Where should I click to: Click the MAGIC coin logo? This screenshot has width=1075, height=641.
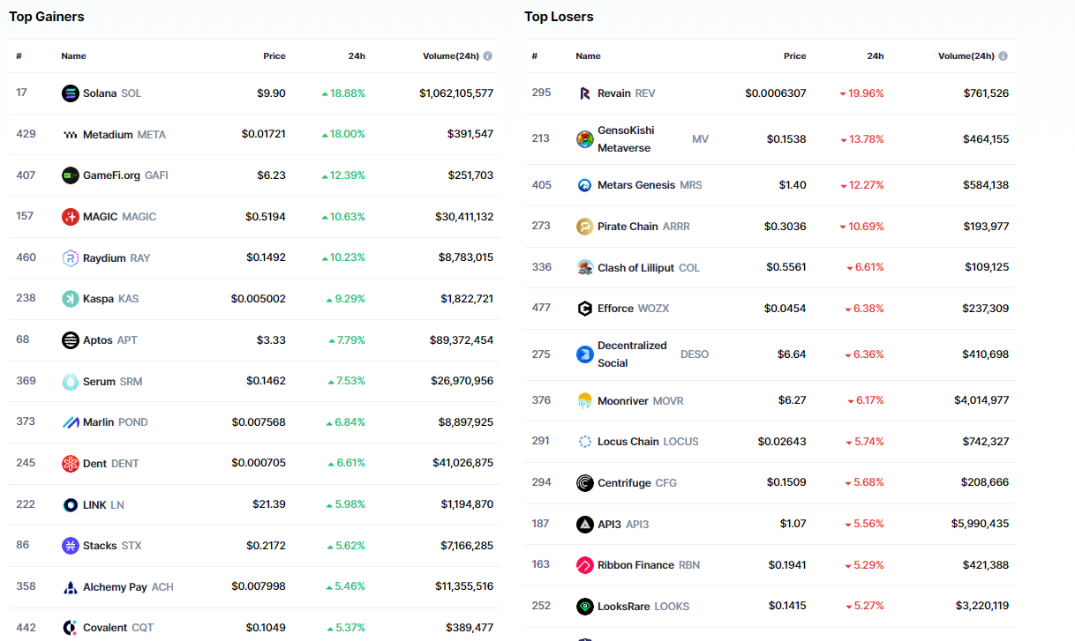(x=71, y=217)
